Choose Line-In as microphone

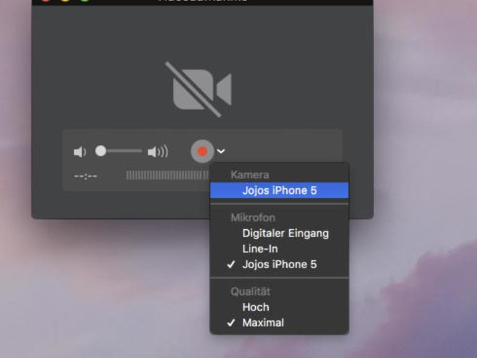click(x=279, y=249)
